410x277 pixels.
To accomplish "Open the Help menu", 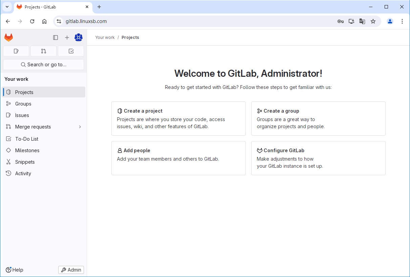I will coord(15,270).
